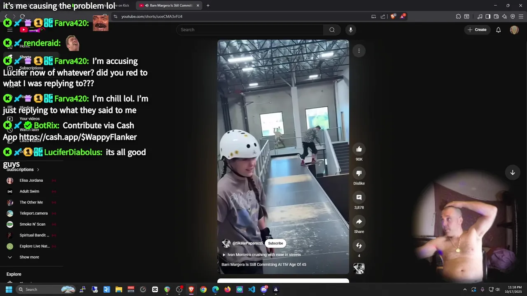Open The Other Me subscription
The height and width of the screenshot is (296, 527).
pyautogui.click(x=31, y=202)
